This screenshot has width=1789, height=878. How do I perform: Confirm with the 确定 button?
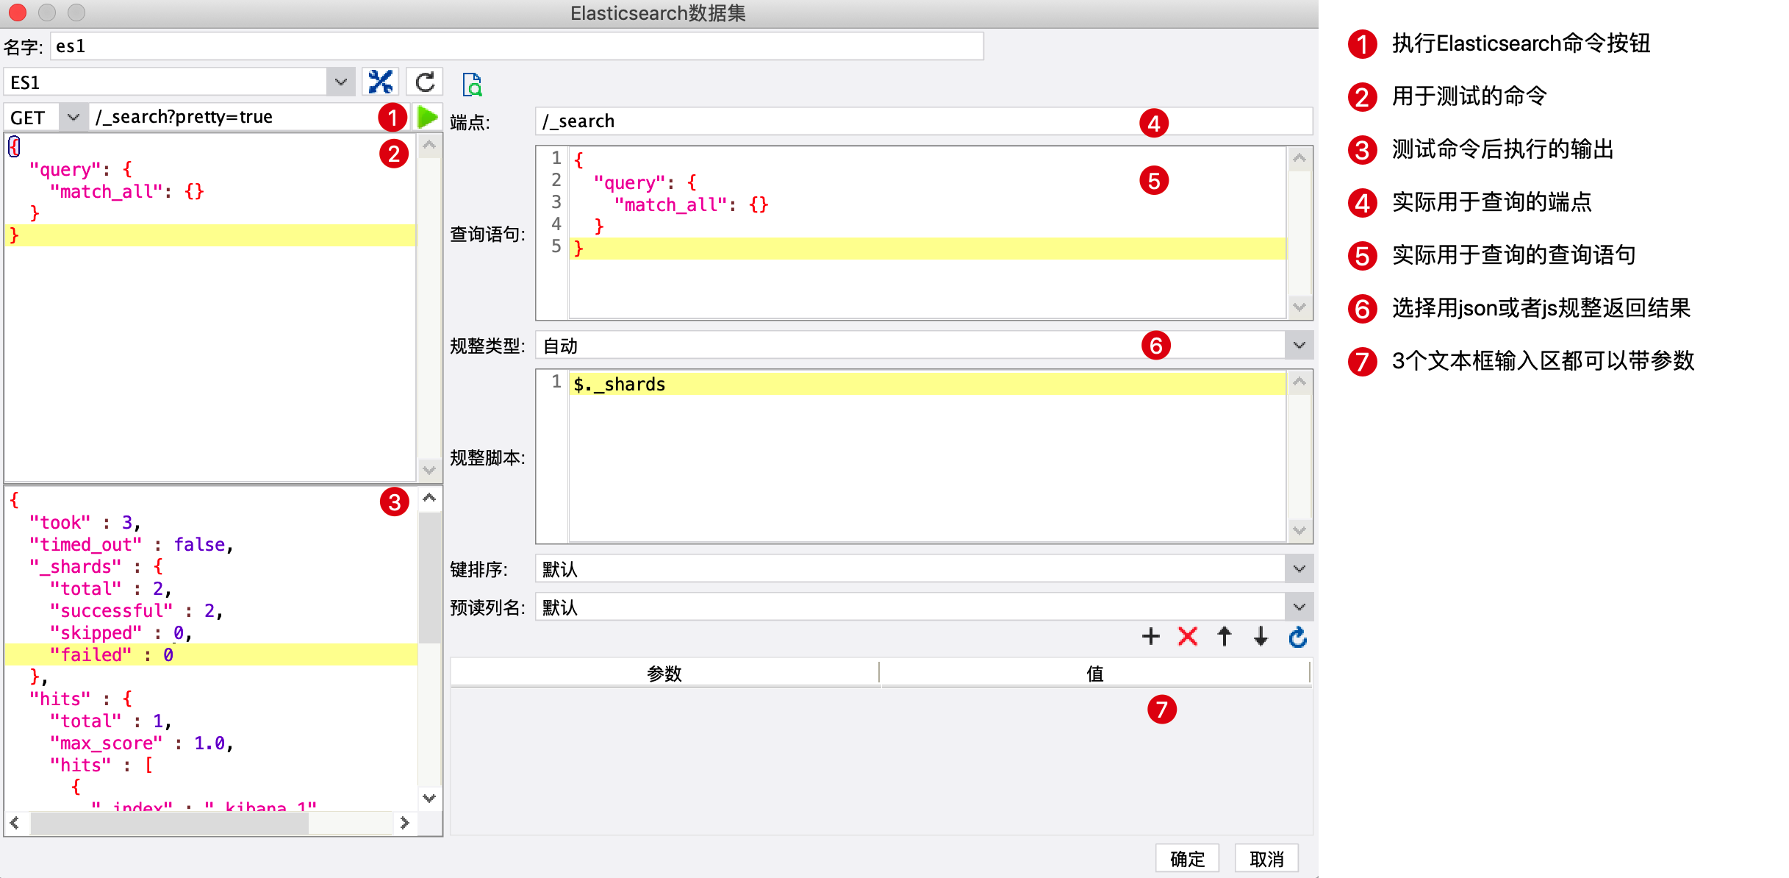pos(1186,857)
